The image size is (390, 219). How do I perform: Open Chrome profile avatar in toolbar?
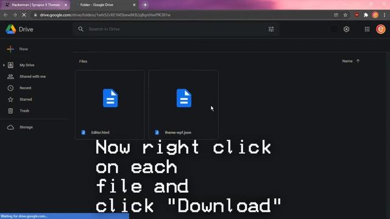click(x=375, y=15)
